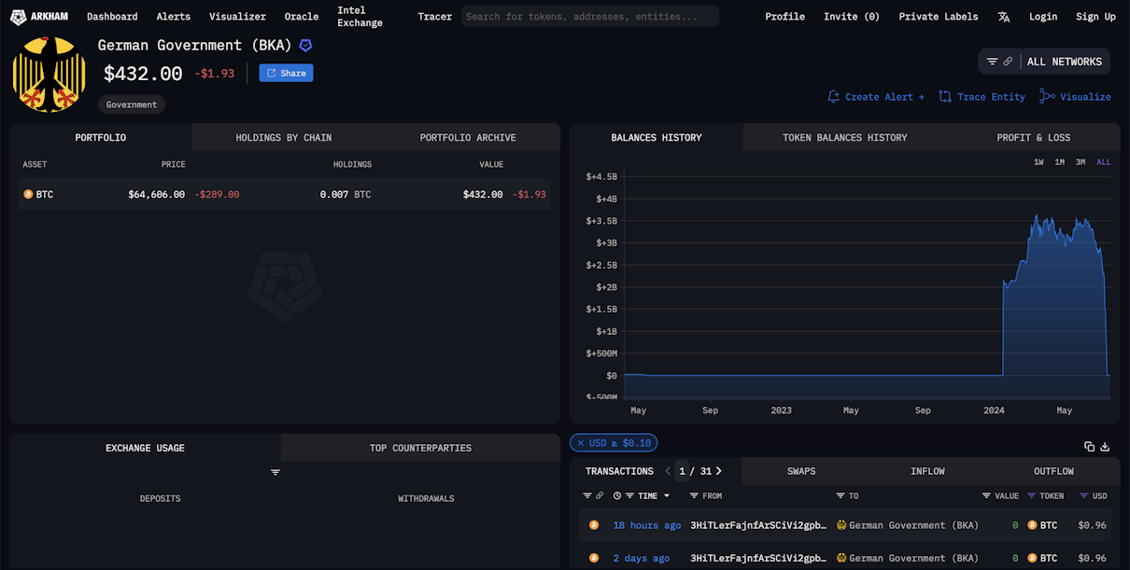Click the bell icon for Create Alert
This screenshot has width=1130, height=570.
833,97
